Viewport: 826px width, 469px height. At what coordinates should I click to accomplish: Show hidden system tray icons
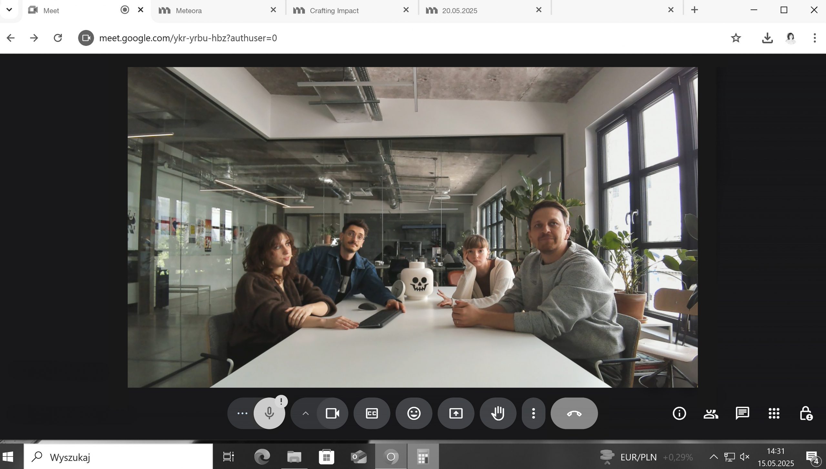click(714, 457)
